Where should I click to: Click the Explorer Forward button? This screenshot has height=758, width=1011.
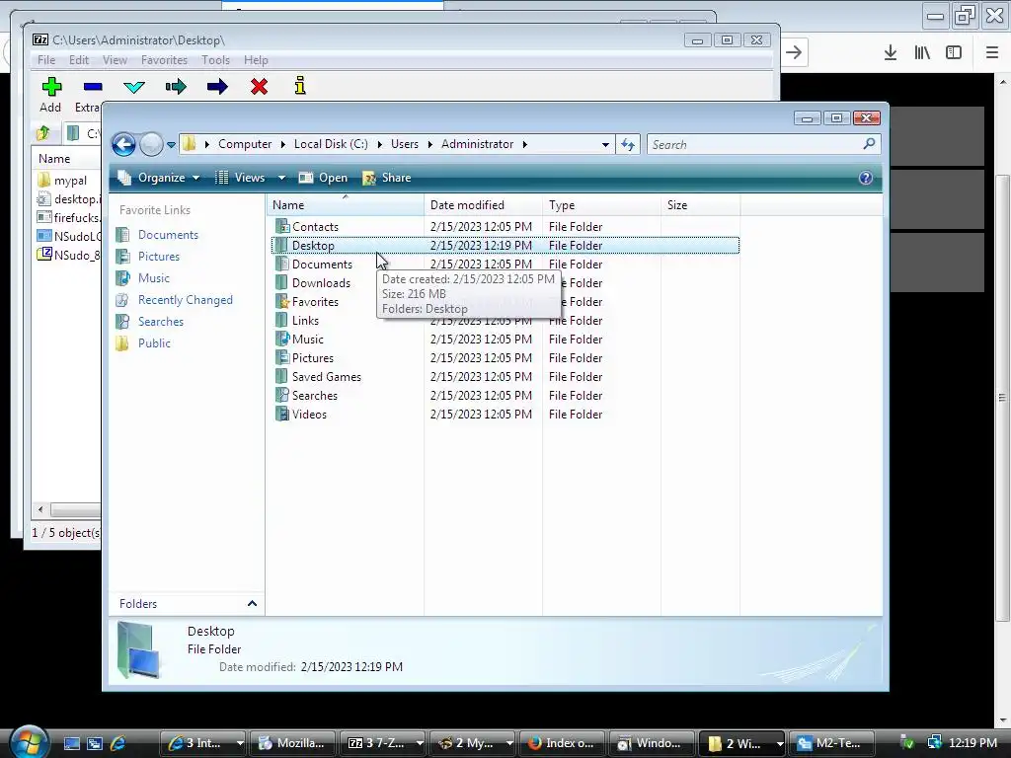(x=151, y=144)
